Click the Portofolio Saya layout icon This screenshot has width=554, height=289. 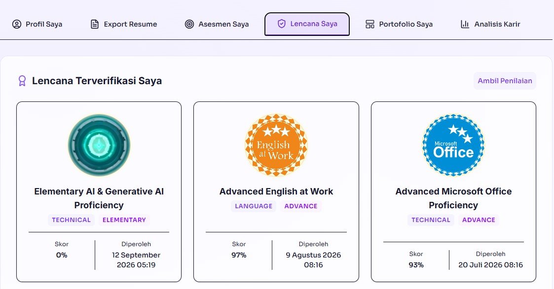pyautogui.click(x=370, y=24)
